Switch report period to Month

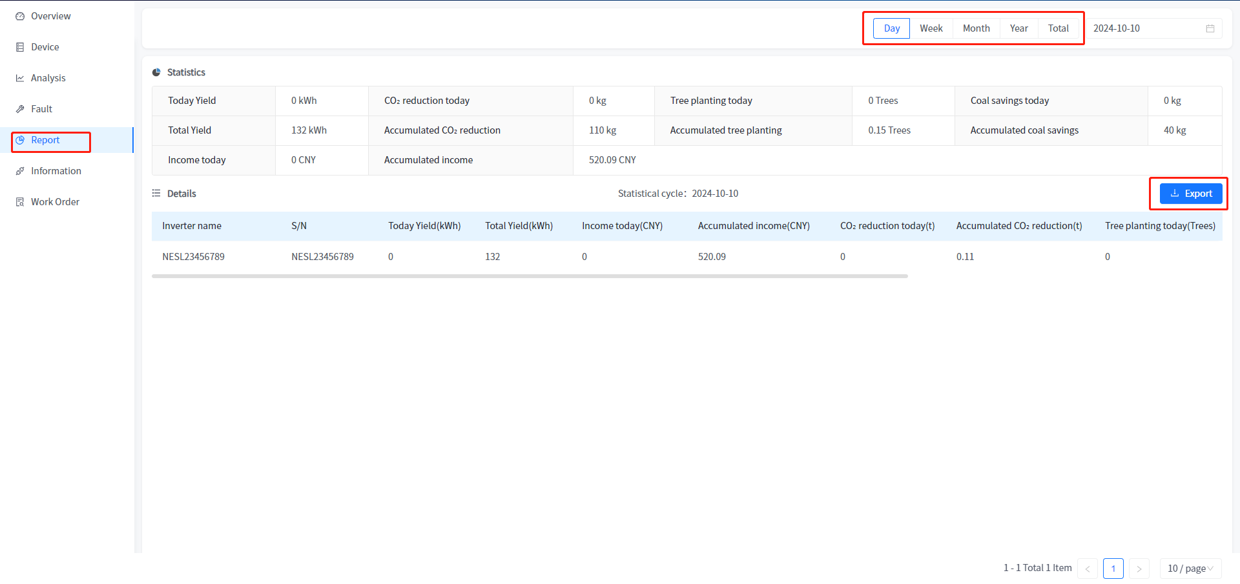[x=976, y=28]
